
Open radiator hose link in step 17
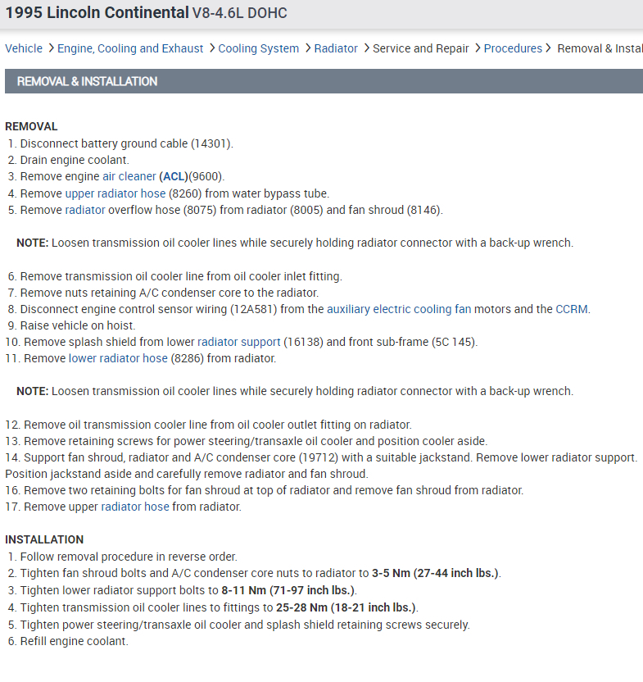coord(135,507)
